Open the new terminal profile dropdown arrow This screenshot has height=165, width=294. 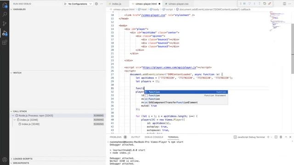[x=271, y=137]
